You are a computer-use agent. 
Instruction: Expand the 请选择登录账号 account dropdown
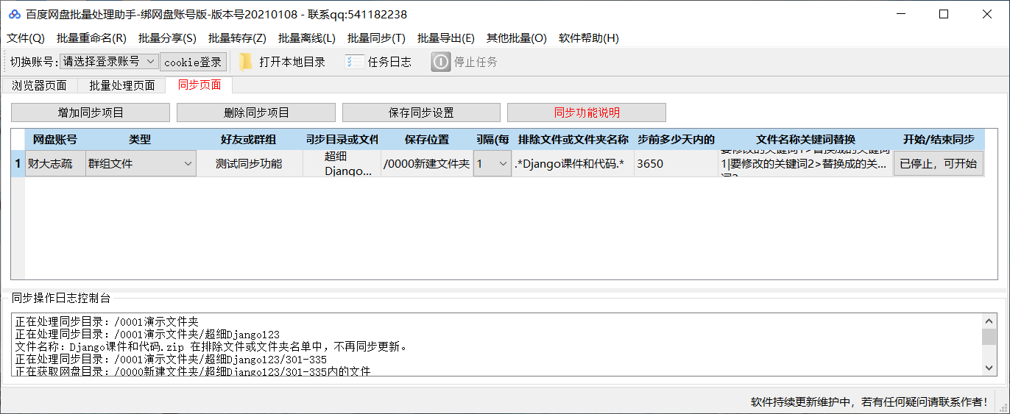click(x=109, y=62)
